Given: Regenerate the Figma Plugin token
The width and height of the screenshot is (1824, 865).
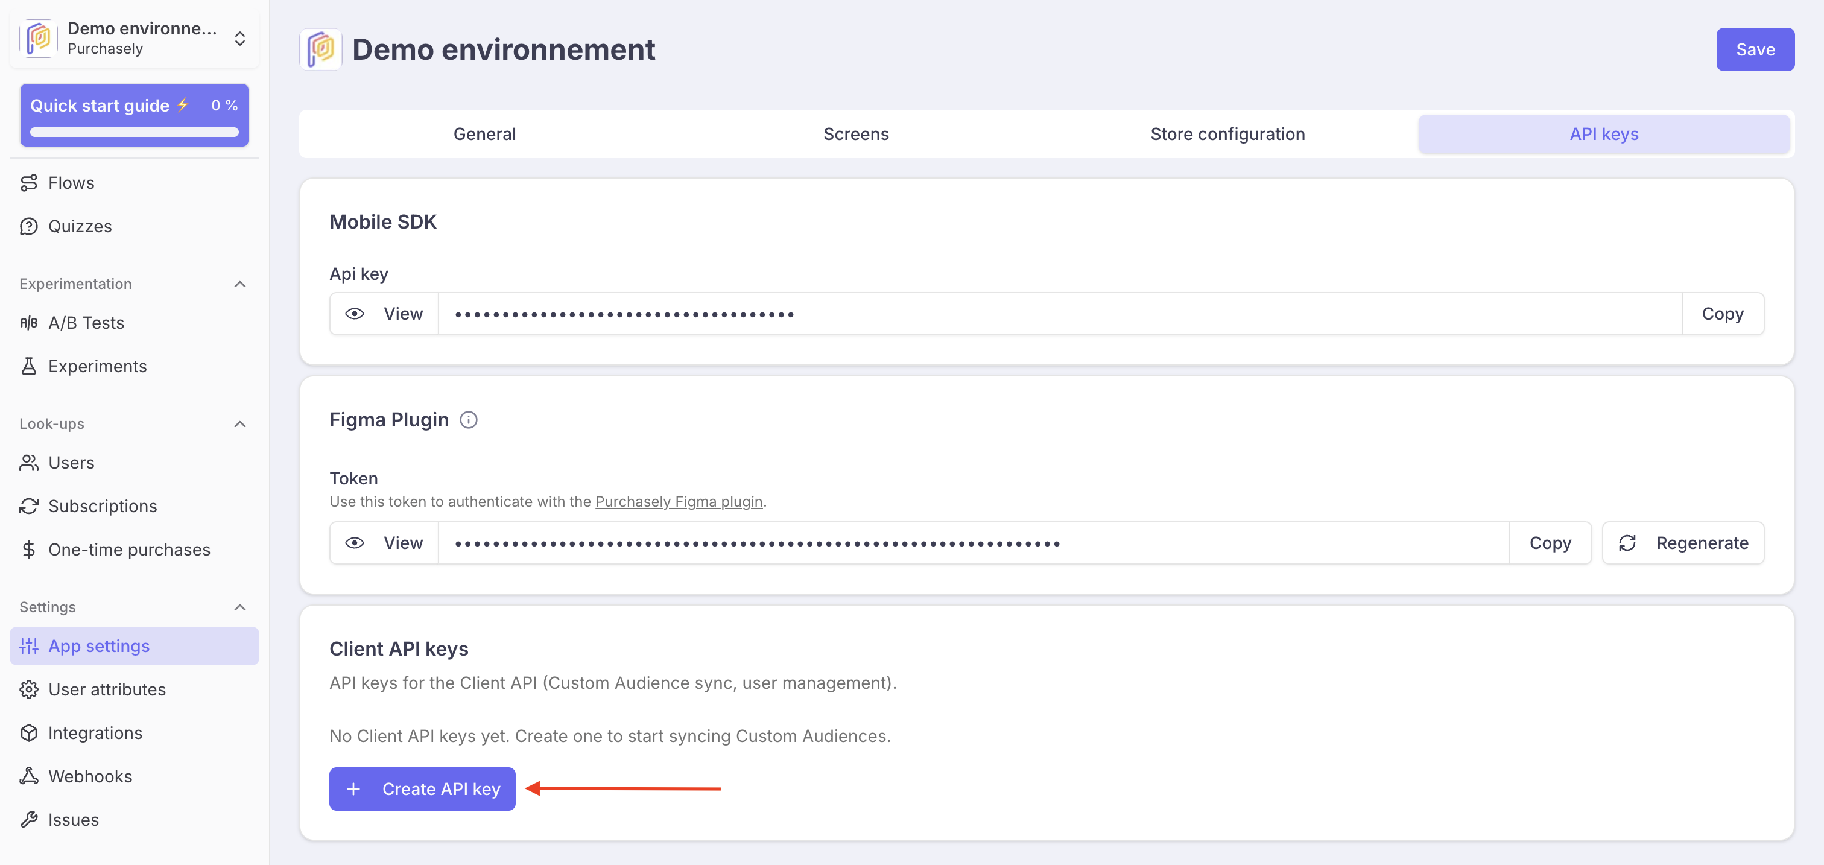Looking at the screenshot, I should 1682,543.
